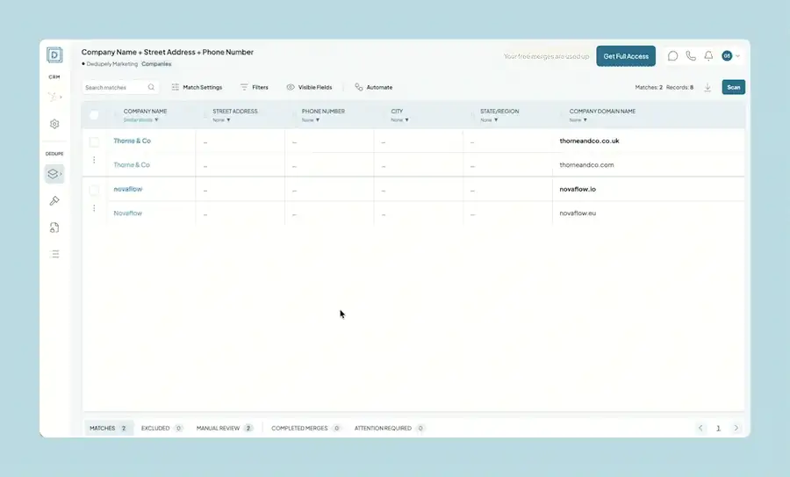Image resolution: width=790 pixels, height=477 pixels.
Task: Switch to the Matches tab
Action: (108, 428)
